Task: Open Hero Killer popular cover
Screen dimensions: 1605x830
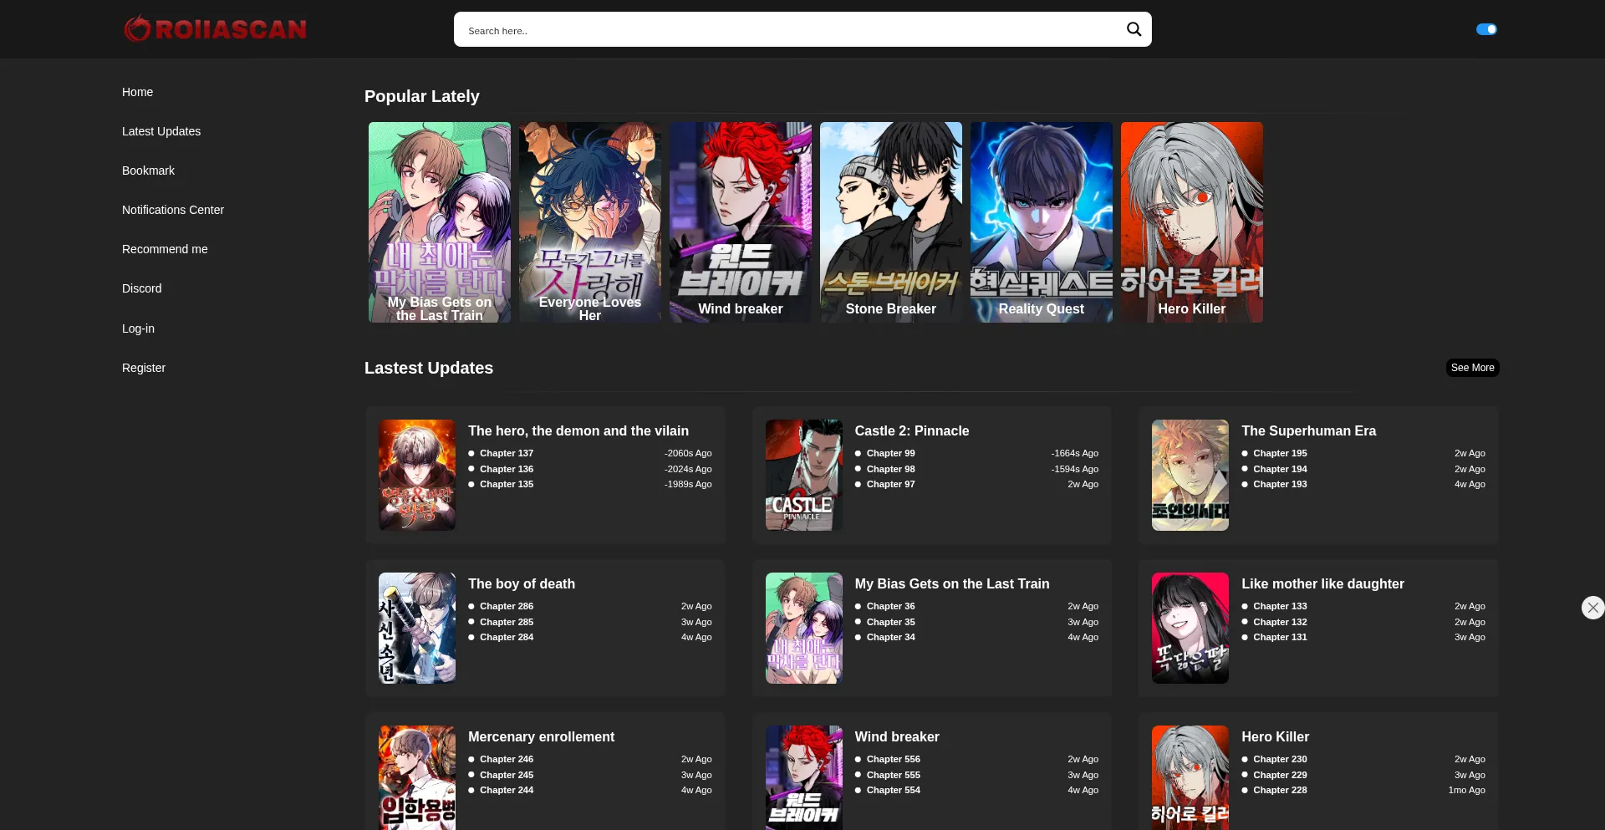Action: [1192, 222]
